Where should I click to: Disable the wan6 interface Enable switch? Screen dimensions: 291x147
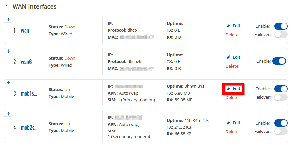tap(279, 61)
